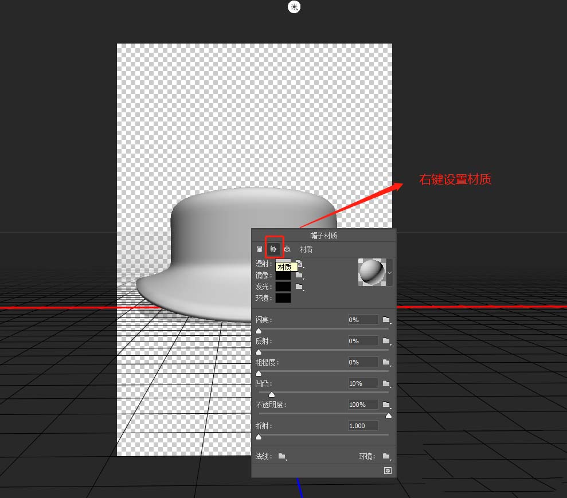The image size is (567, 498).
Task: Click the 帽子材质 panel title
Action: [x=324, y=236]
